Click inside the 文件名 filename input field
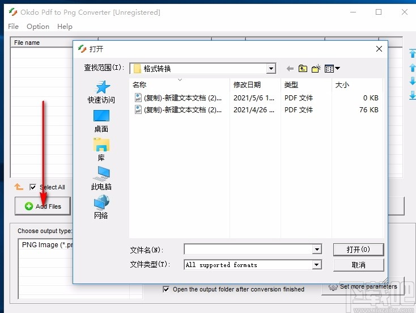Viewport: 416px width, 313px height. (x=248, y=249)
